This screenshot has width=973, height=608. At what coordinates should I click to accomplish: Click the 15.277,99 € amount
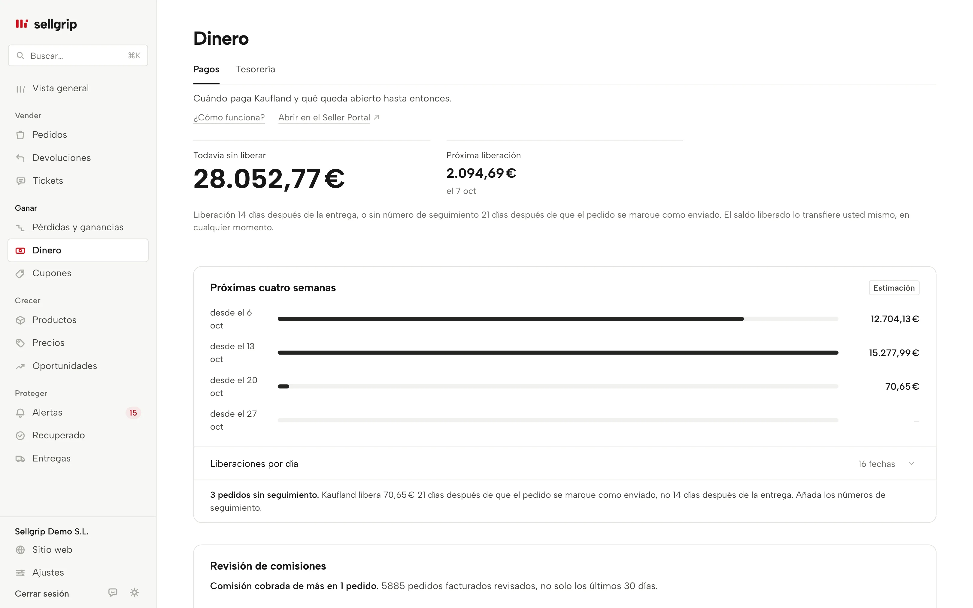(894, 353)
